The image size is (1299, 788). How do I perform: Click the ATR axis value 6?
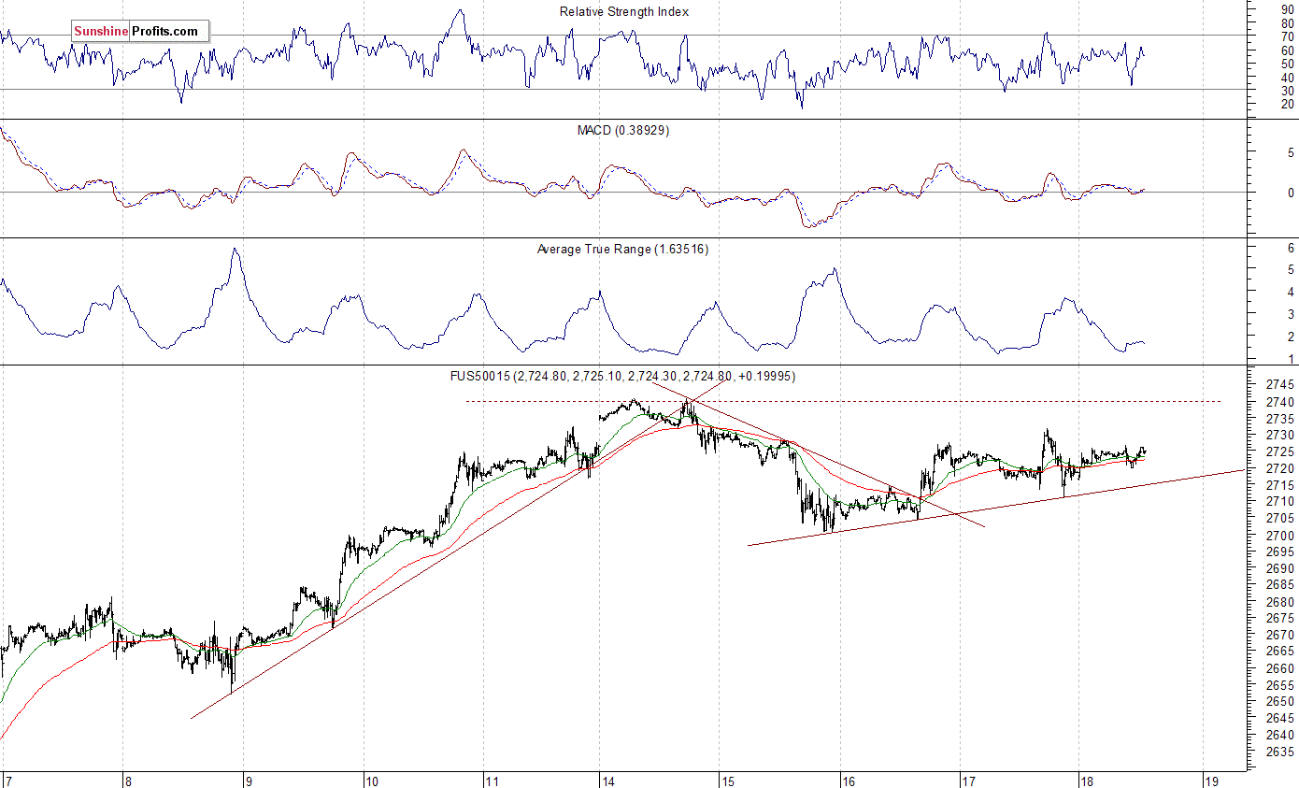point(1291,248)
